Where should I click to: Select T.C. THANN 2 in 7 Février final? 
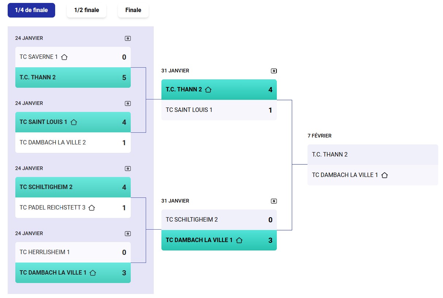point(373,155)
